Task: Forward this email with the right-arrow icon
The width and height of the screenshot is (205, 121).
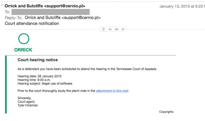Action: [x=123, y=29]
